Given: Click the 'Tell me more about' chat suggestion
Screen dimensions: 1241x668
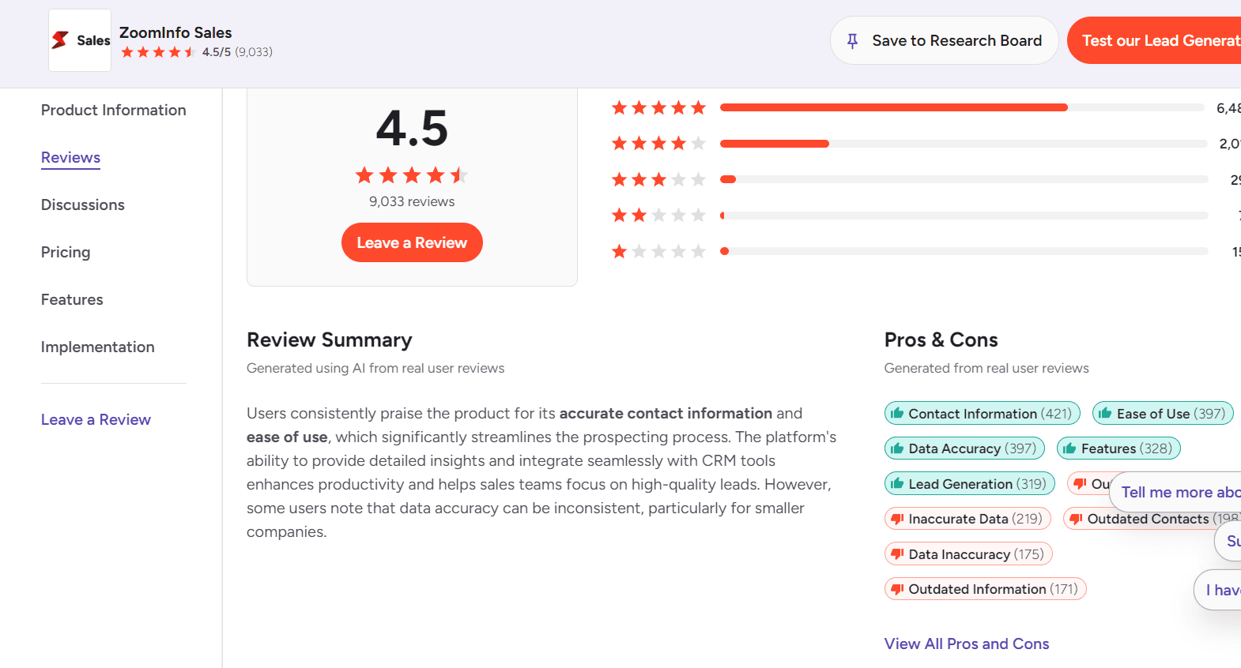Looking at the screenshot, I should click(1178, 491).
